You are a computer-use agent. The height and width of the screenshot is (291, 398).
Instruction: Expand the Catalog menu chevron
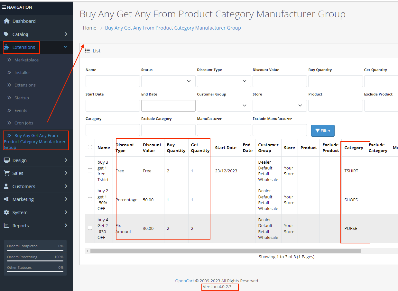click(66, 34)
